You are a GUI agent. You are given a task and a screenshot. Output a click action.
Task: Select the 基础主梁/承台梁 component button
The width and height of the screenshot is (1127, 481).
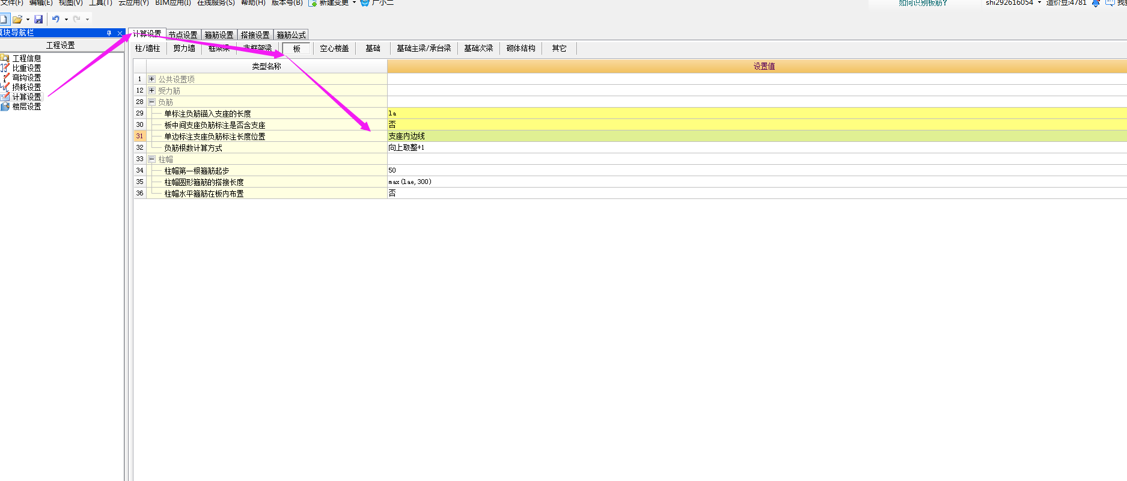click(424, 48)
